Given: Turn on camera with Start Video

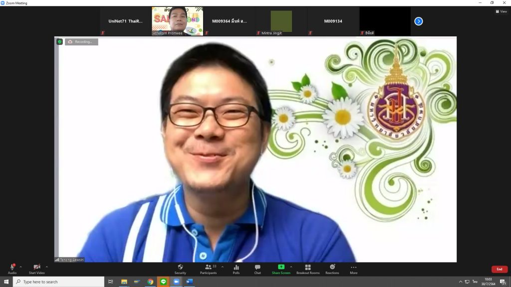Looking at the screenshot, I should point(36,268).
